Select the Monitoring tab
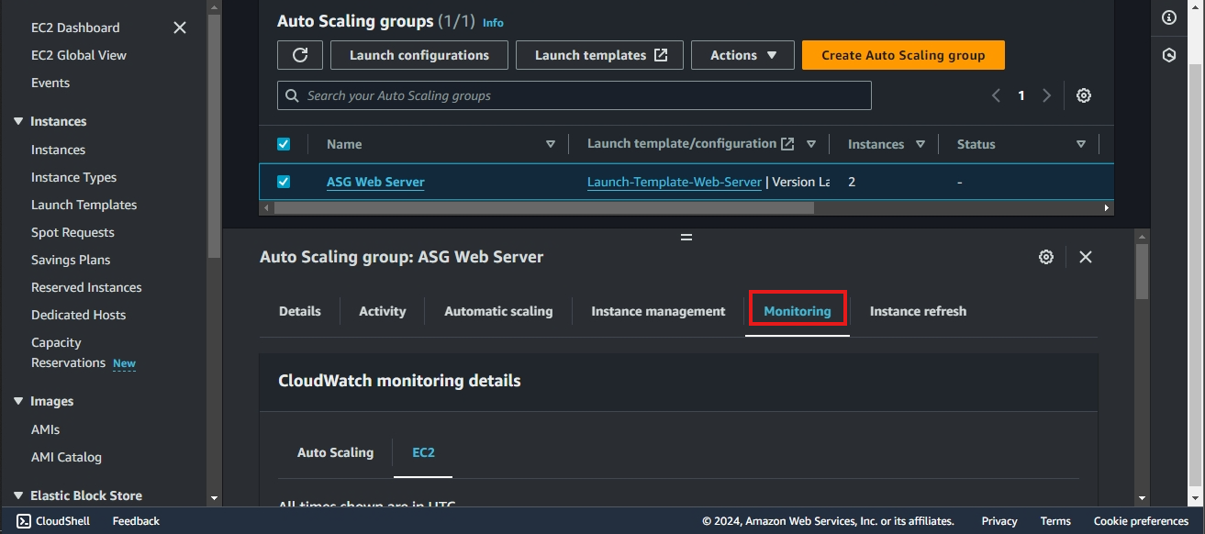Image resolution: width=1205 pixels, height=534 pixels. pos(798,311)
